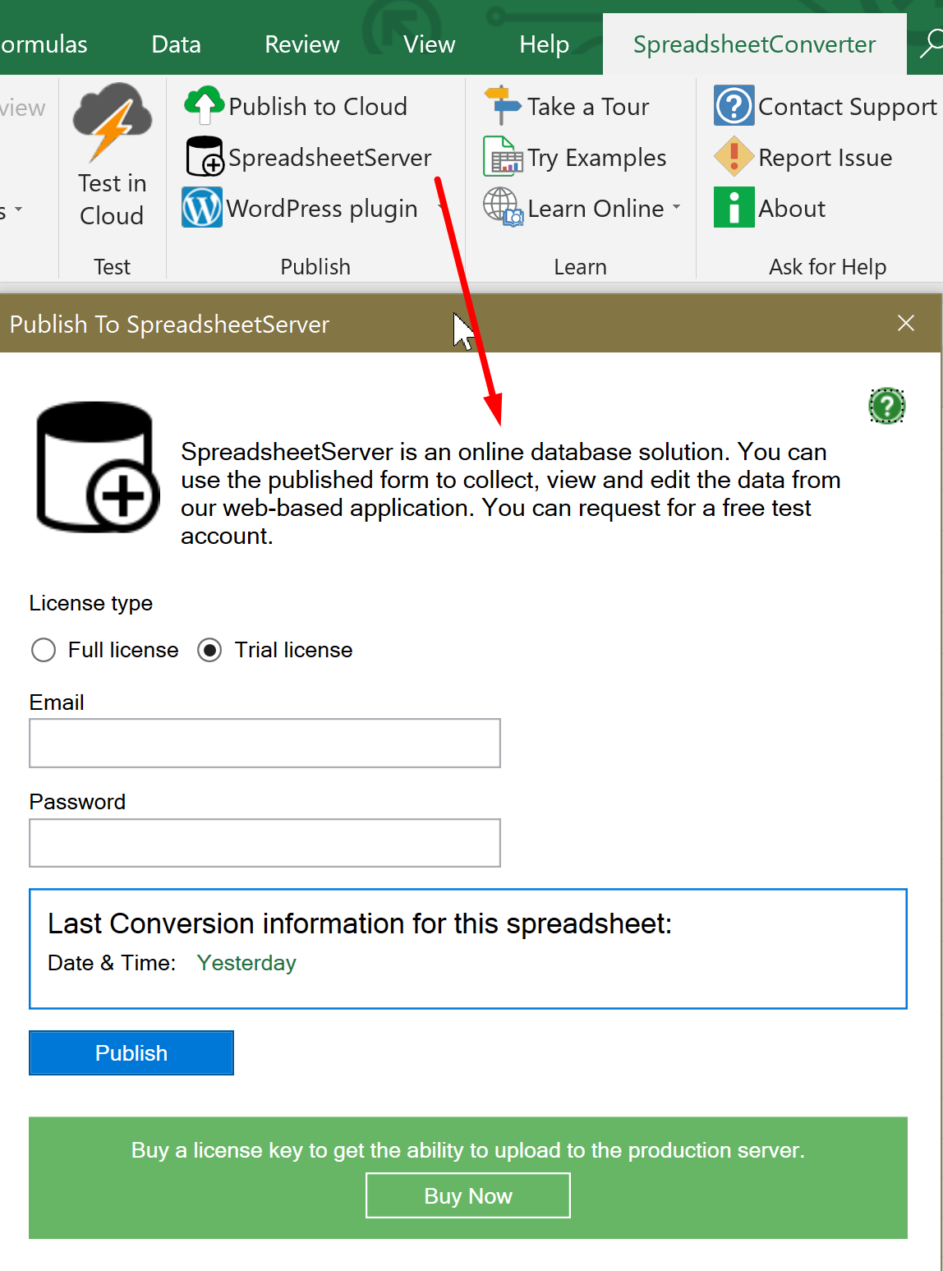
Task: Open SpreadsheetServer publishing via its database icon
Action: point(203,156)
